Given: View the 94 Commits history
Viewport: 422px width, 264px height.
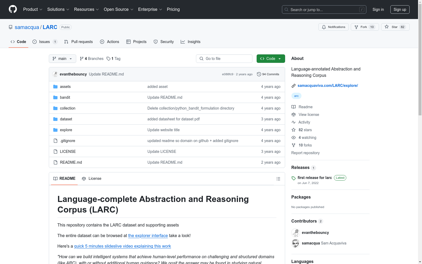Looking at the screenshot, I should click(x=268, y=74).
